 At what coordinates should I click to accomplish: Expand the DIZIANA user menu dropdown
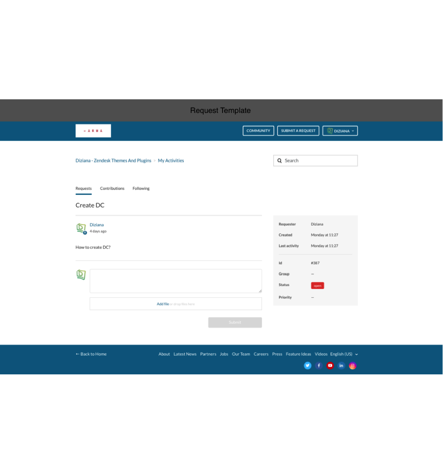pos(340,131)
